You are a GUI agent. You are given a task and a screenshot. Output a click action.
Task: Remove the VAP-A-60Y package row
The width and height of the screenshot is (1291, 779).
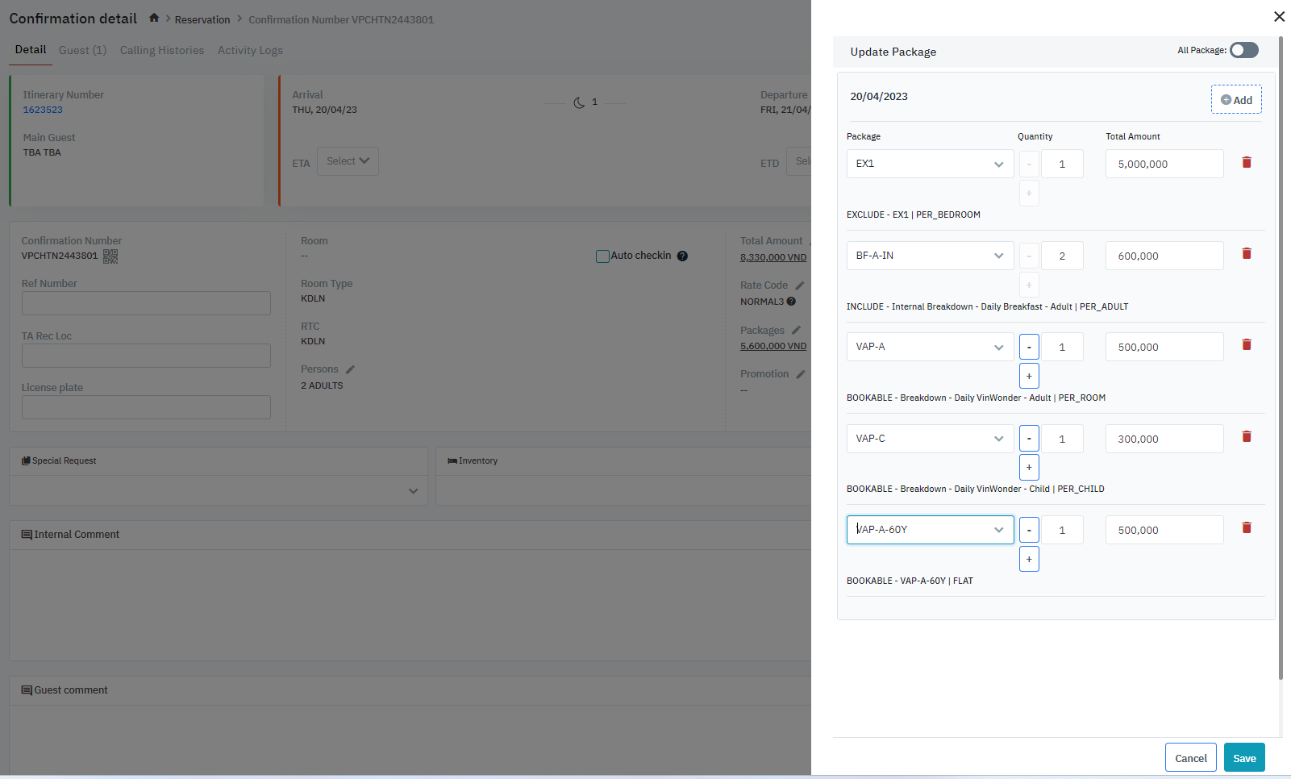coord(1246,528)
